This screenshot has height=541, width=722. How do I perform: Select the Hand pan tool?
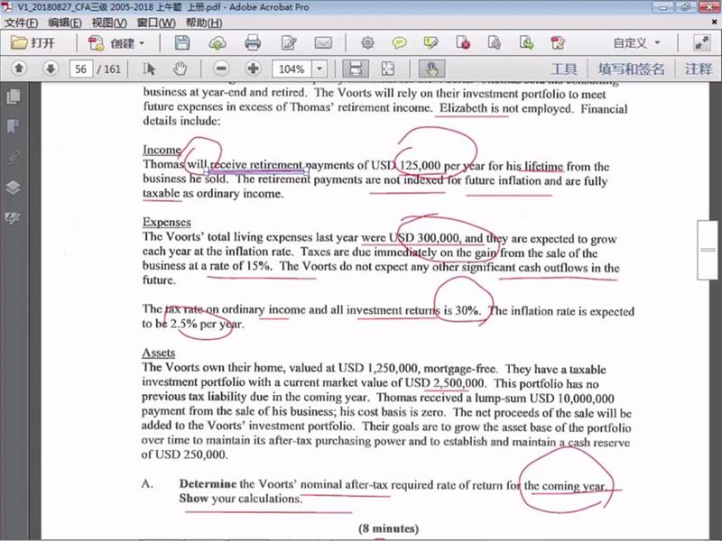click(179, 69)
